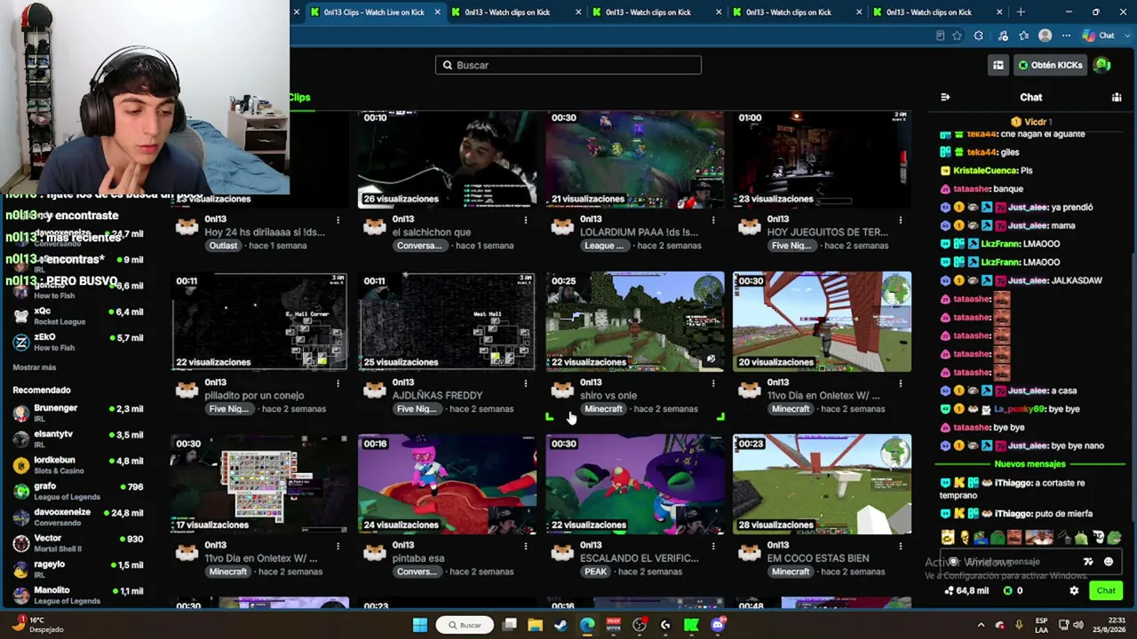Screen dimensions: 1137x639
Task: Open the PEAK category tag
Action: (x=595, y=572)
